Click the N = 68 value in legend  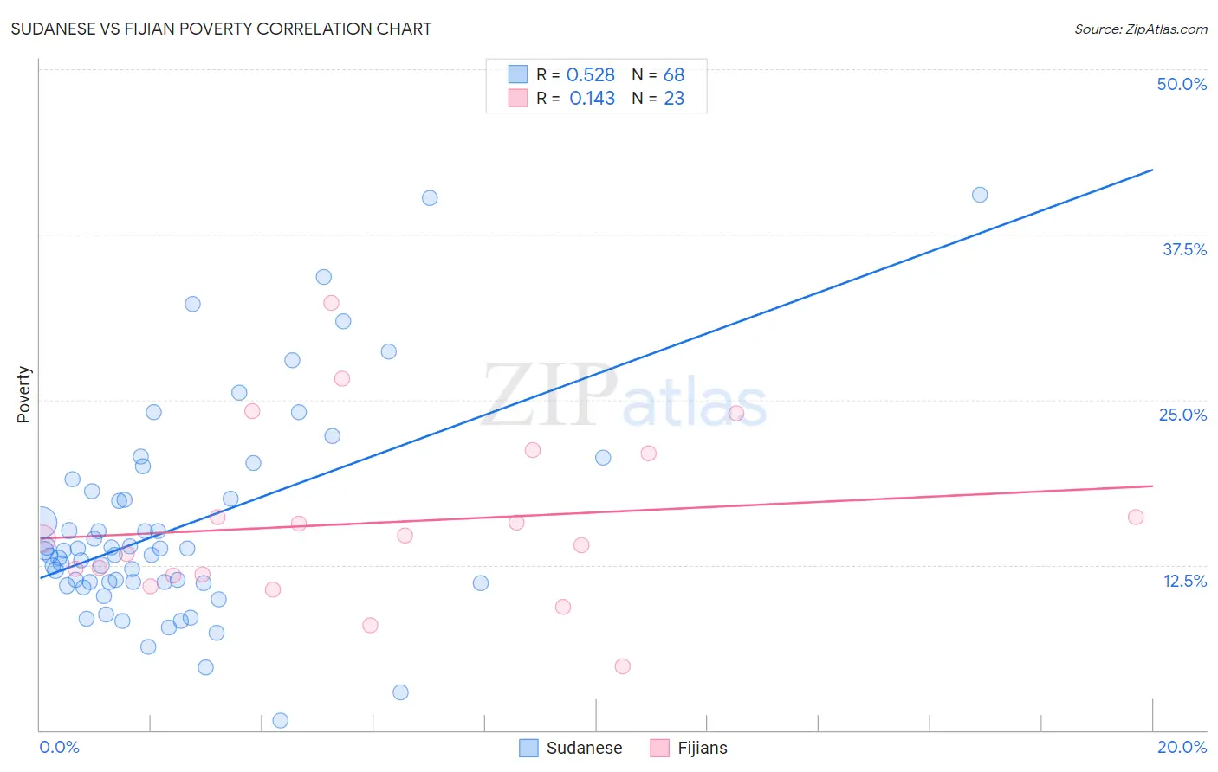click(x=658, y=74)
